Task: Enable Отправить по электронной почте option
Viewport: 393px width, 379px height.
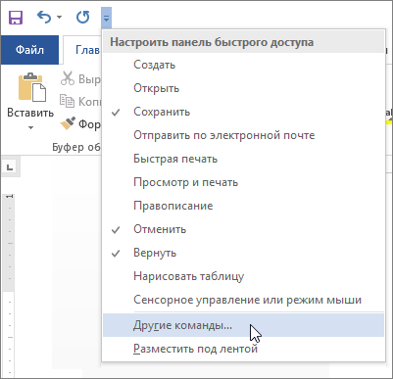Action: pos(243,135)
